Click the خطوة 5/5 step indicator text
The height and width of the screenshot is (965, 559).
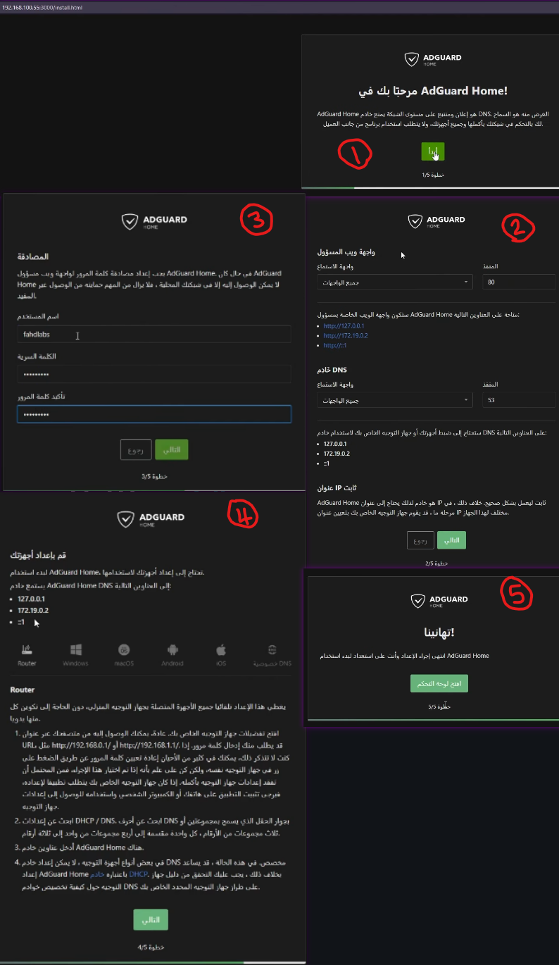[x=439, y=706]
